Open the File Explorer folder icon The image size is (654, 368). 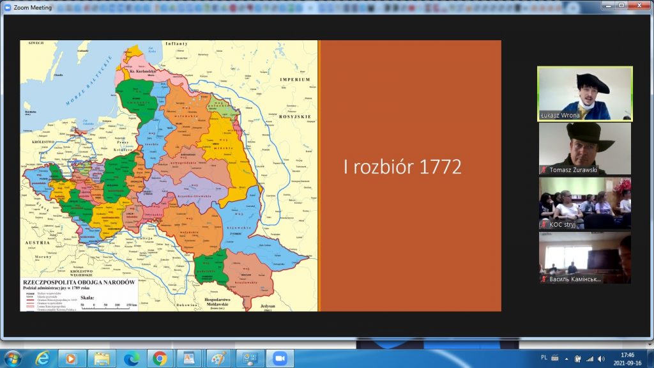pyautogui.click(x=102, y=358)
